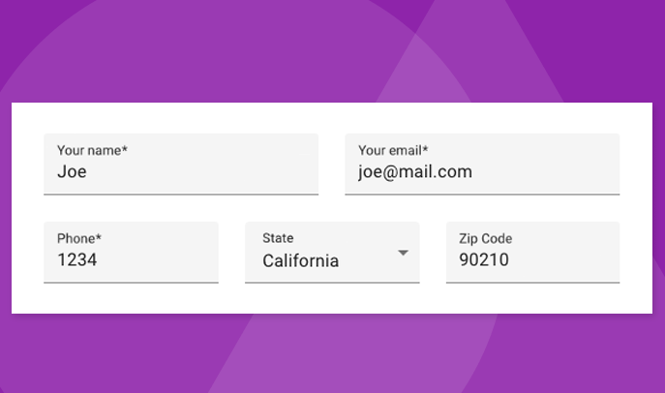Place cursor on phone value 1234
The height and width of the screenshot is (393, 665).
pyautogui.click(x=77, y=260)
